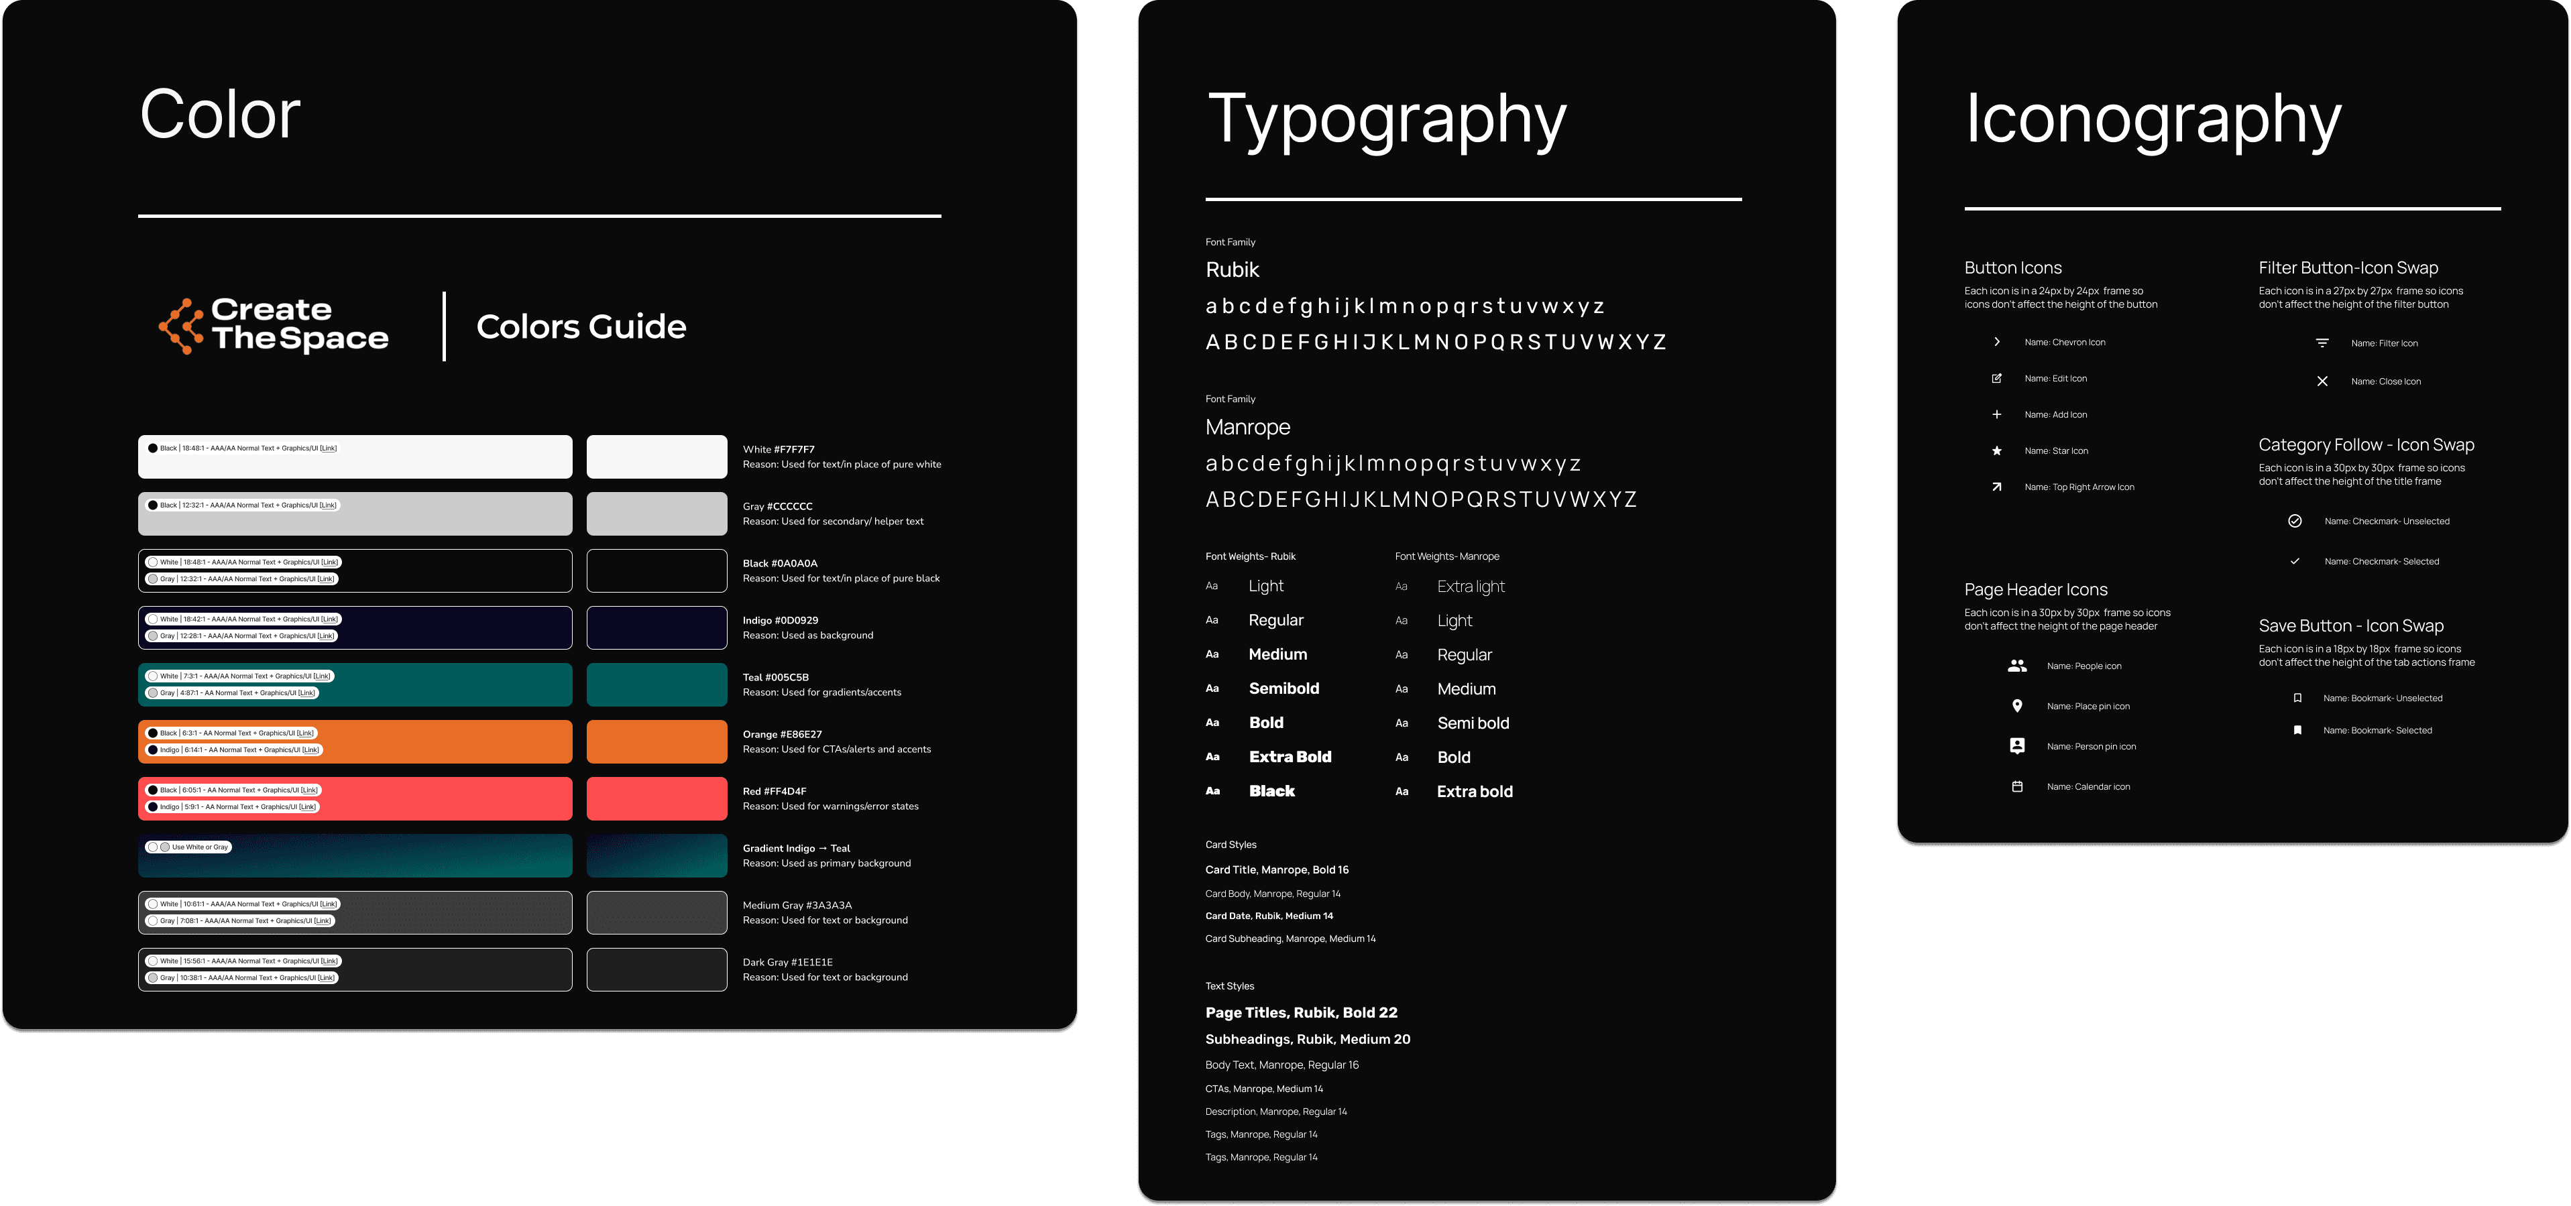Click the Bookmark-Selected filled icon
The height and width of the screenshot is (1206, 2571).
coord(2297,730)
